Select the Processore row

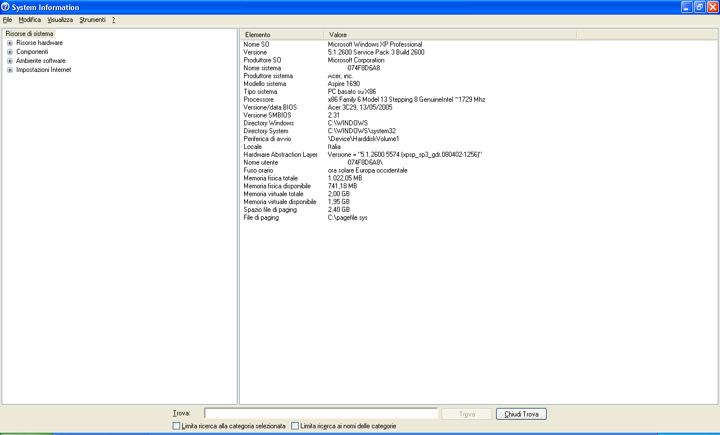point(259,99)
